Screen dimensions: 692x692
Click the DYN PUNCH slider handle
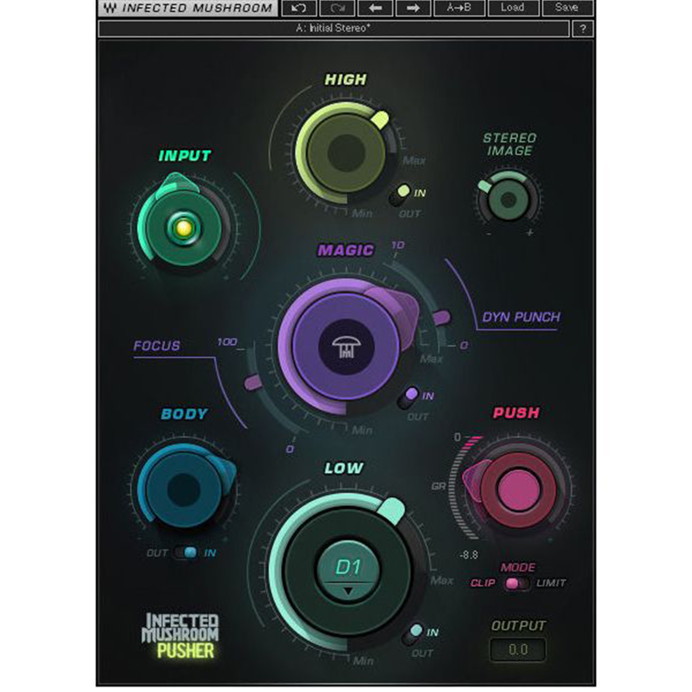tap(442, 317)
